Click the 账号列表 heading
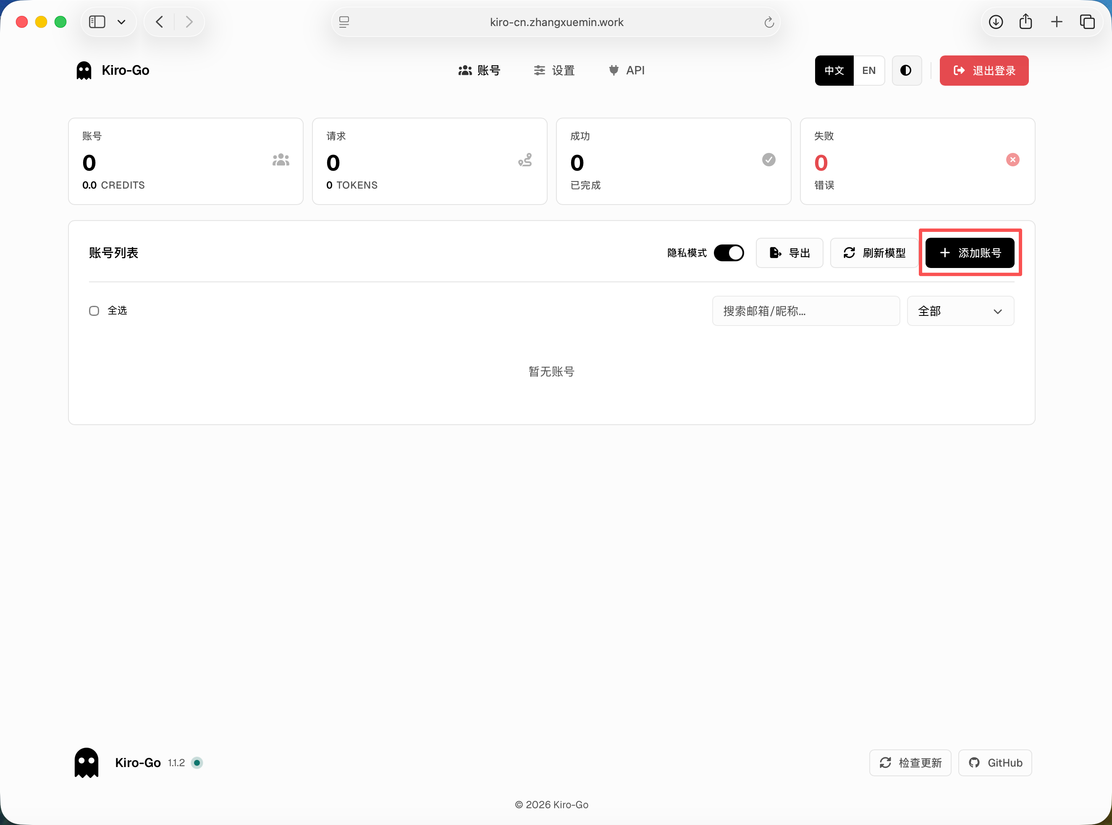Image resolution: width=1112 pixels, height=825 pixels. click(114, 253)
